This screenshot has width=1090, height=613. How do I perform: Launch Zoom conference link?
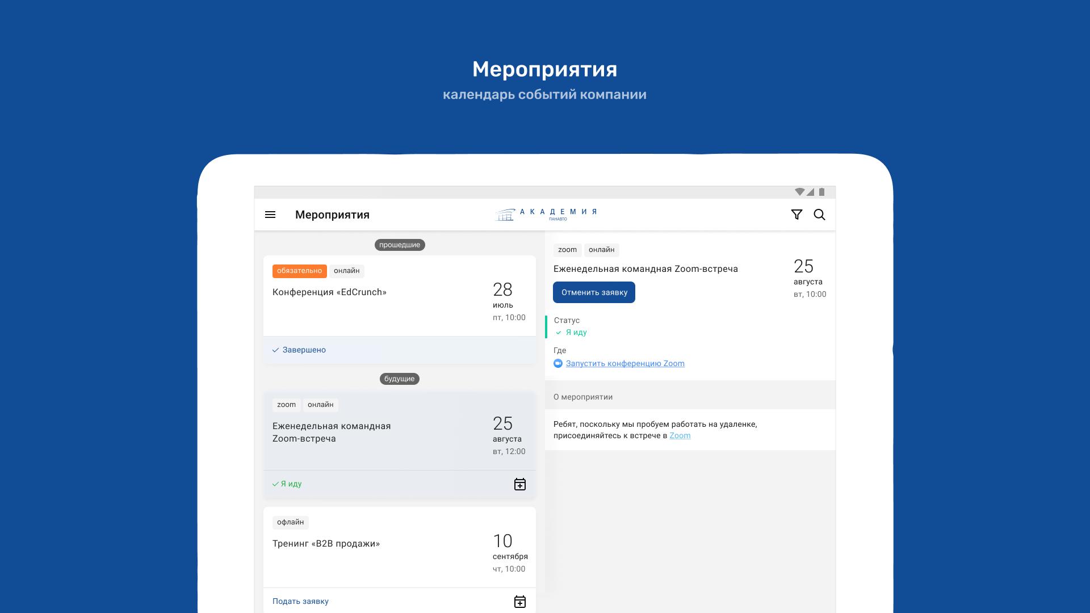[x=625, y=363]
